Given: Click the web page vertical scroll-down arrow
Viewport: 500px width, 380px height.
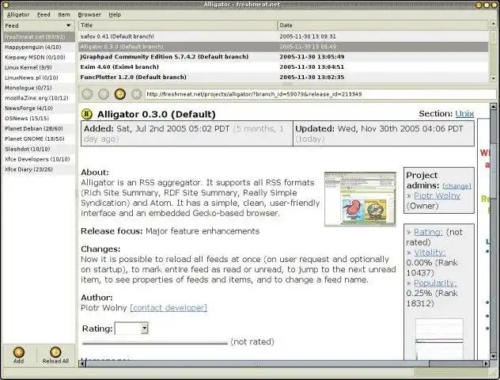Looking at the screenshot, I should [493, 356].
